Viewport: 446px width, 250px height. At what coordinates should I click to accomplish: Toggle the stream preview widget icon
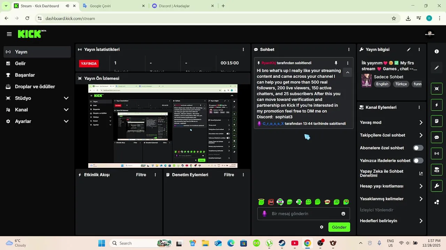coord(437,89)
